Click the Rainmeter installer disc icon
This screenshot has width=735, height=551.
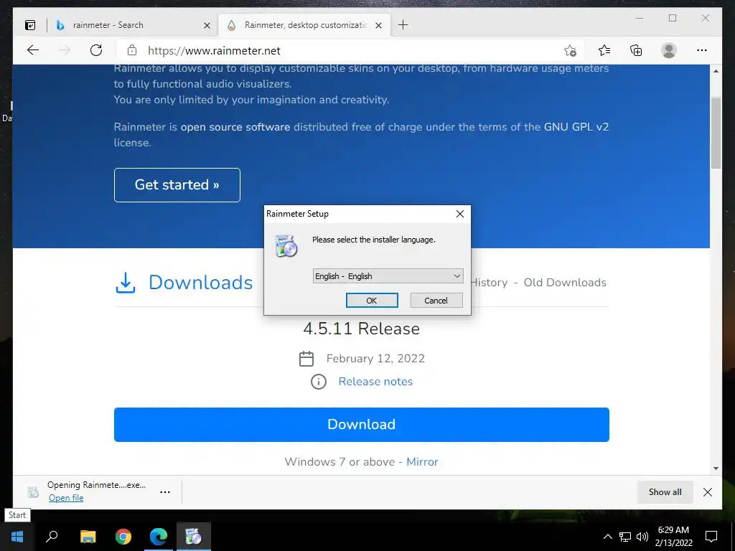click(286, 245)
